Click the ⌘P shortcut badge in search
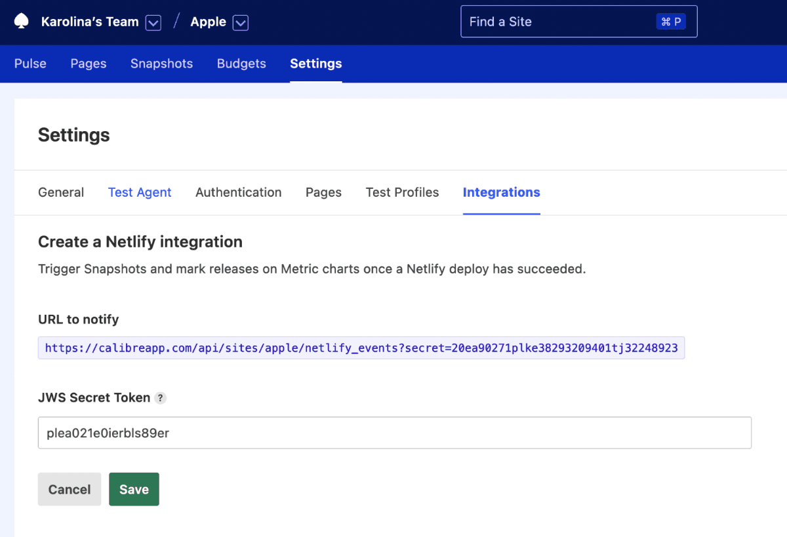Viewport: 787px width, 537px height. pyautogui.click(x=670, y=21)
